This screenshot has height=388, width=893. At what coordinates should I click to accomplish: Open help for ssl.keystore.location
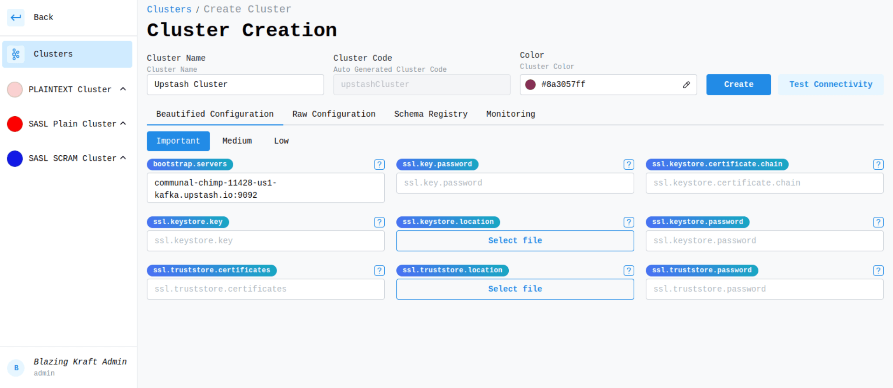coord(629,222)
